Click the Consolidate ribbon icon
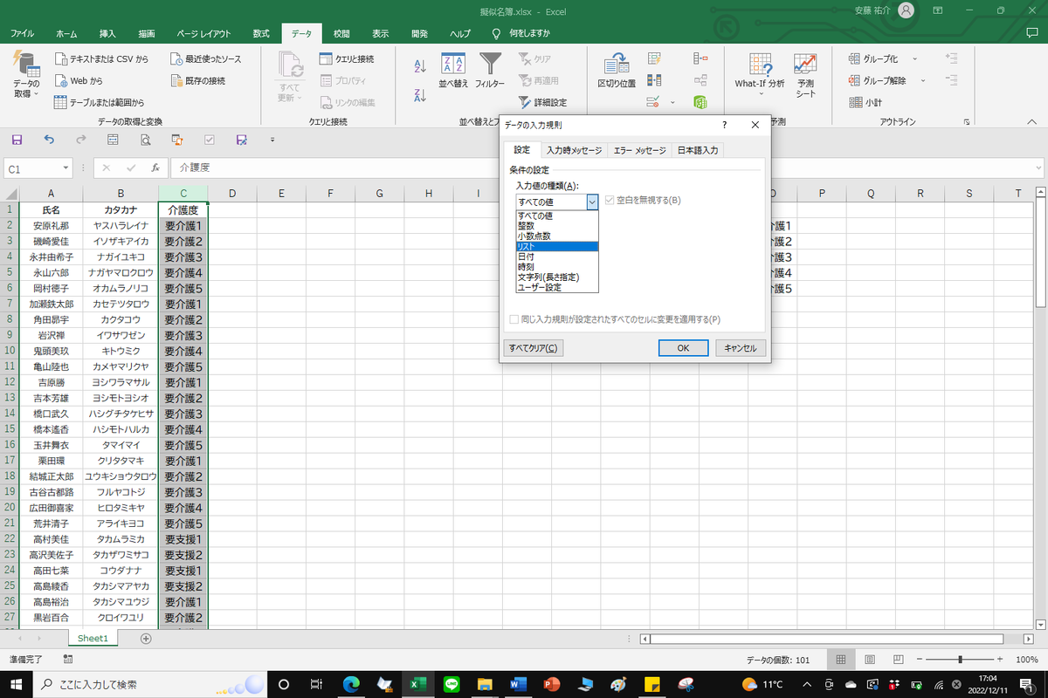This screenshot has width=1048, height=698. [x=700, y=58]
